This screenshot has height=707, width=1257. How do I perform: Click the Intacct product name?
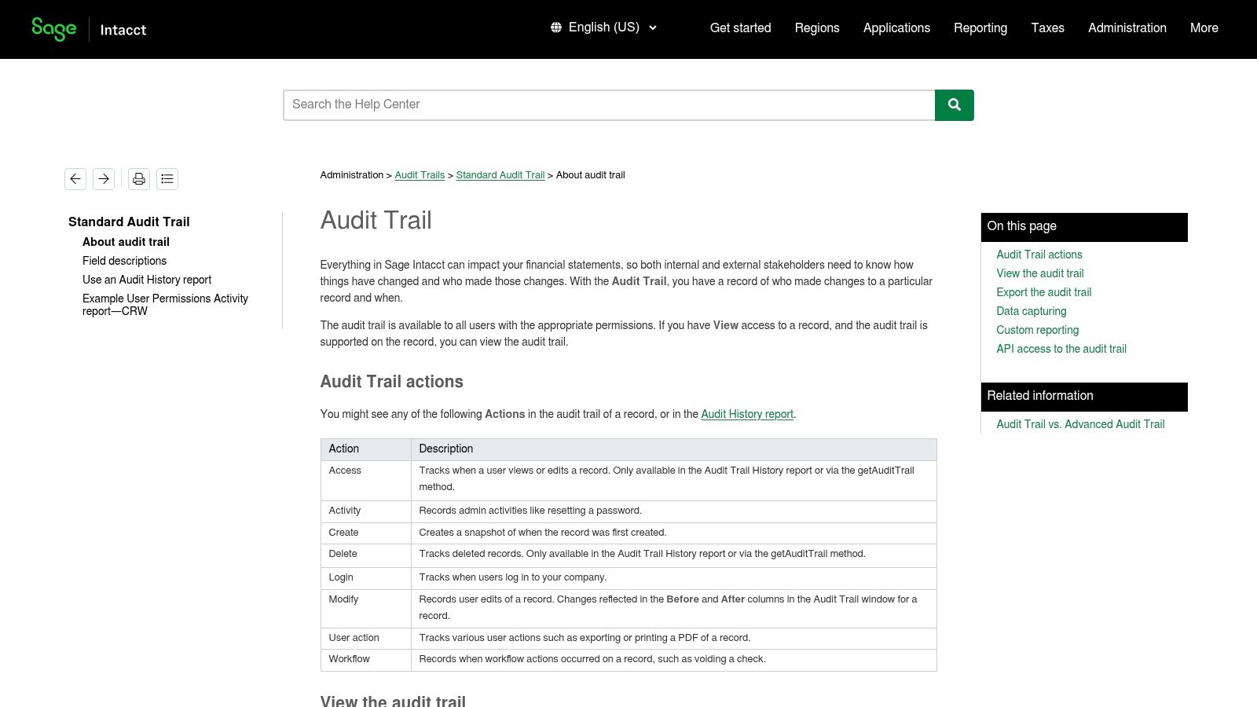(123, 30)
